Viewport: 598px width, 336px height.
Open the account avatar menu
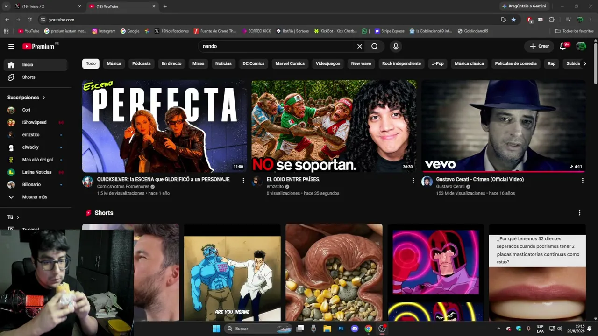581,46
